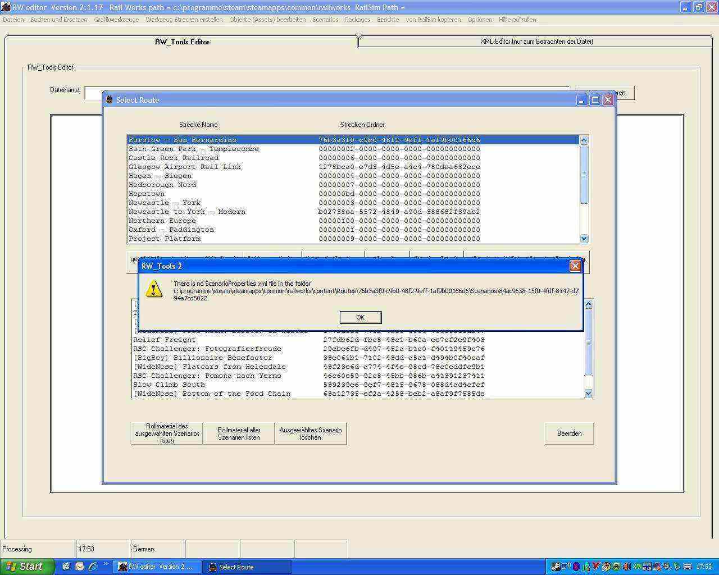Click OK in the RW_Tools 2 dialog
The height and width of the screenshot is (575, 719).
(x=361, y=317)
